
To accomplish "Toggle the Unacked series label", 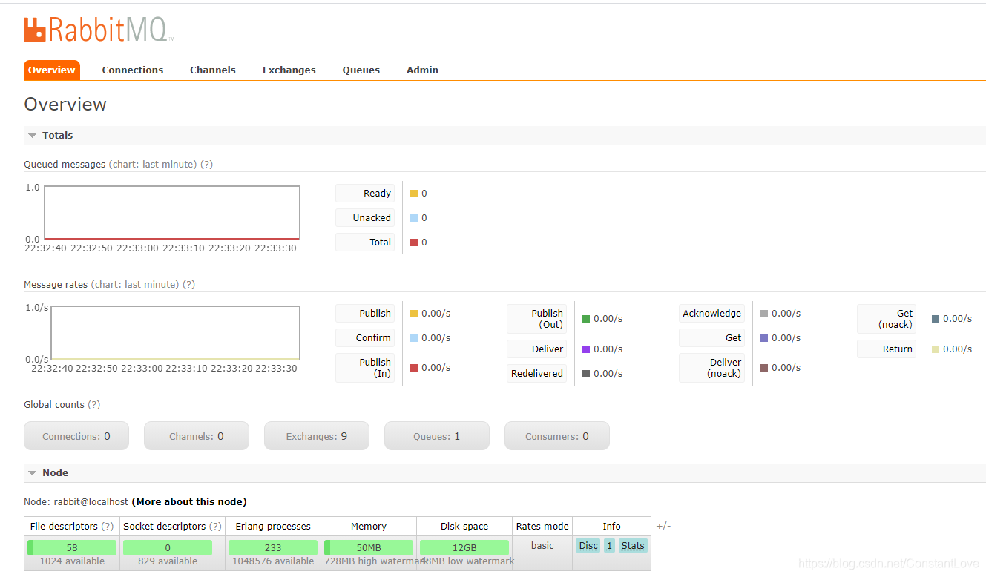I will click(x=365, y=218).
